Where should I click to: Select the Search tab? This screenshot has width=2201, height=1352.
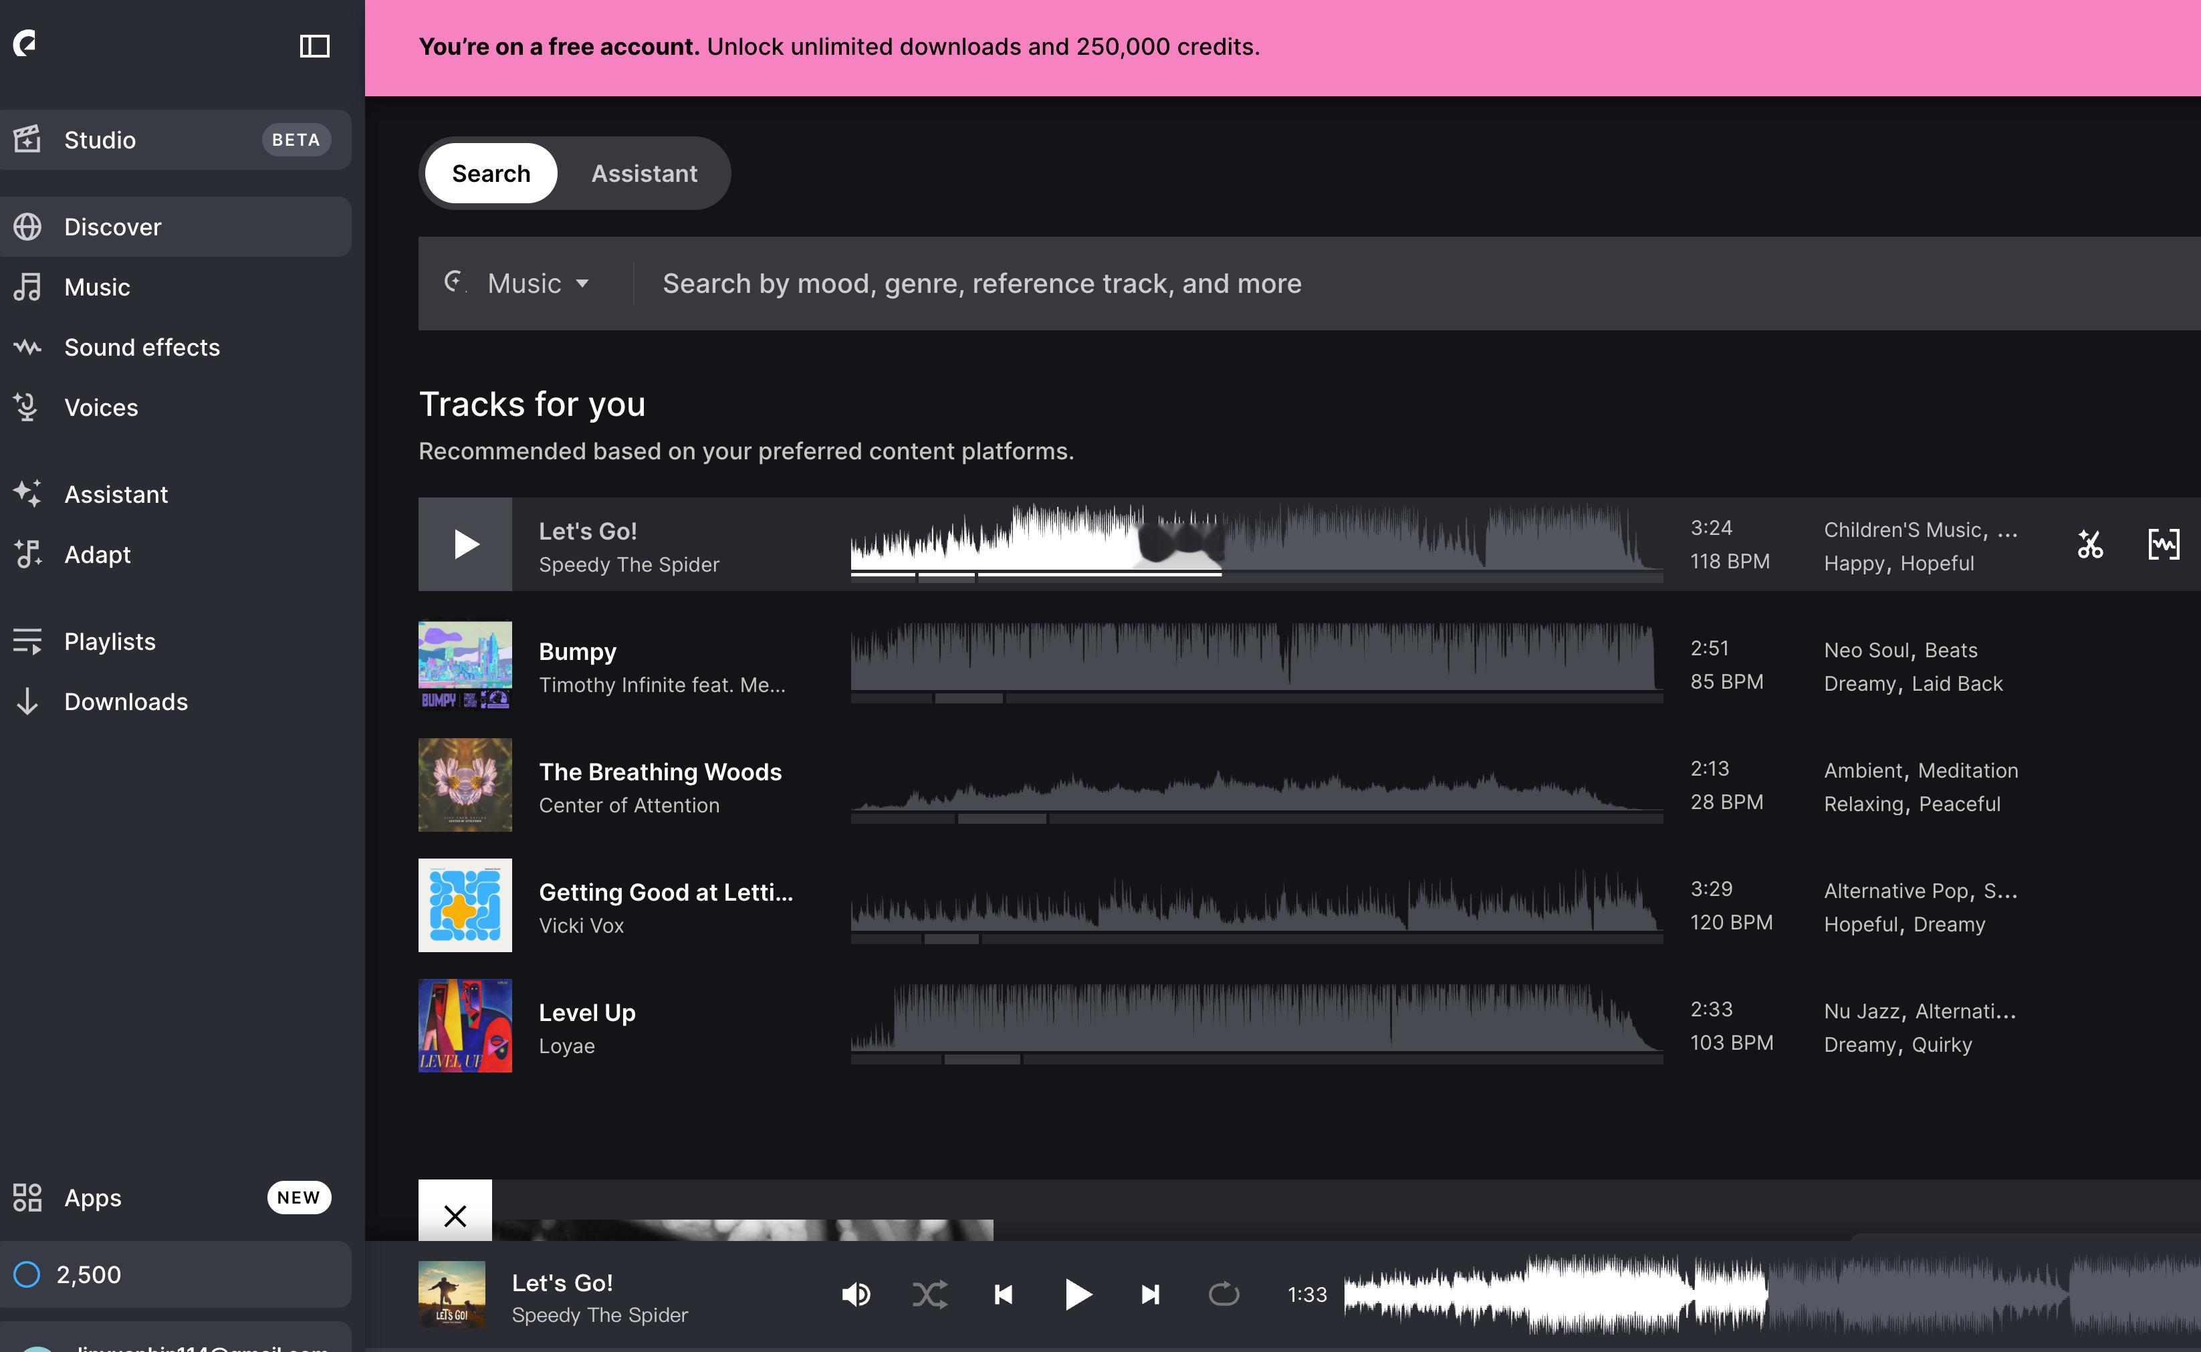coord(491,173)
